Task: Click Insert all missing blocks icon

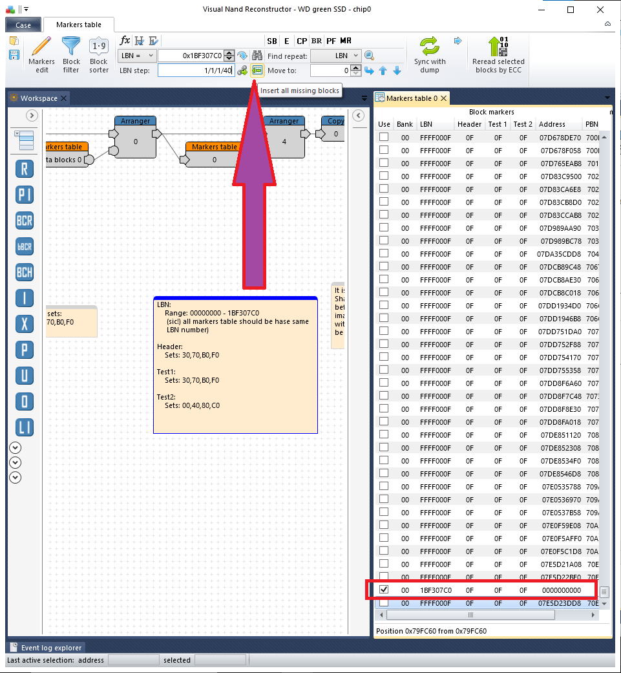Action: tap(257, 70)
